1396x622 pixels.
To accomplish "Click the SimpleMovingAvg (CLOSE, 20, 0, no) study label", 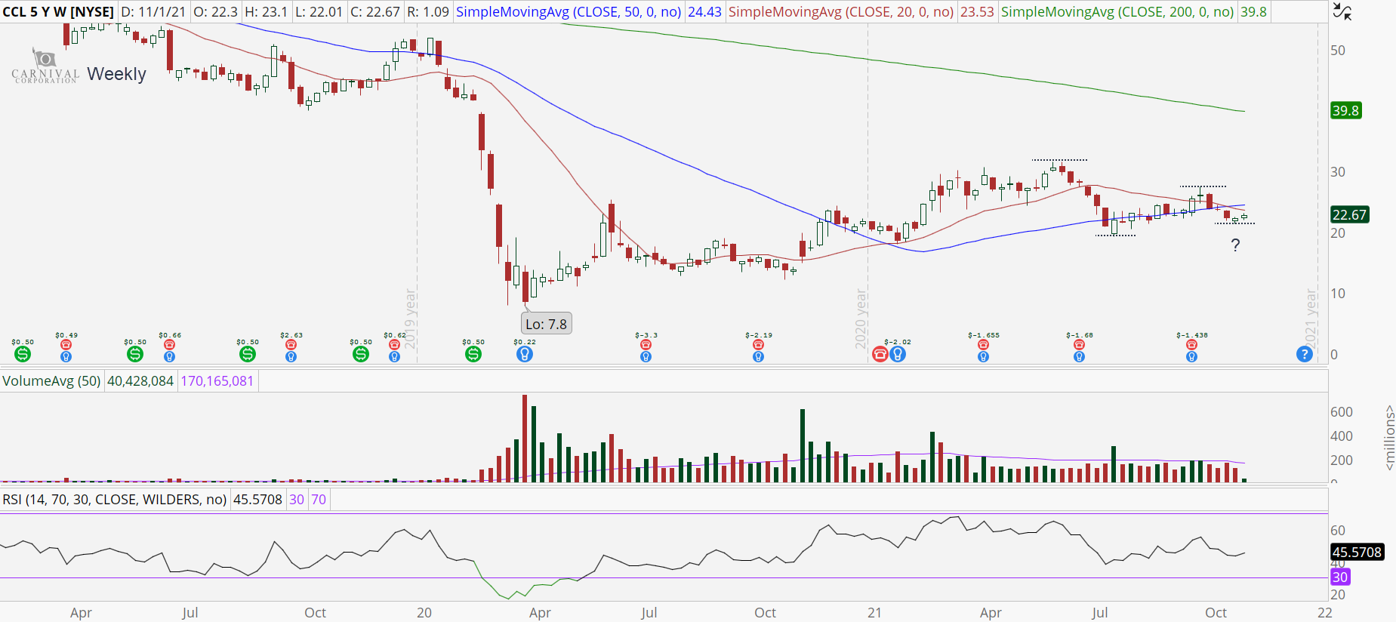I will [841, 12].
